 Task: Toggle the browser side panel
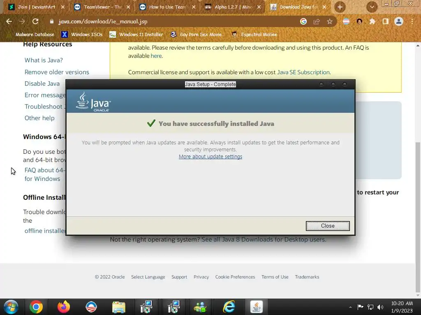tap(386, 21)
